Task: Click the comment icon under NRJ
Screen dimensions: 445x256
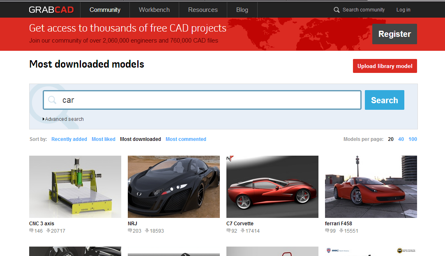Action: [x=130, y=231]
